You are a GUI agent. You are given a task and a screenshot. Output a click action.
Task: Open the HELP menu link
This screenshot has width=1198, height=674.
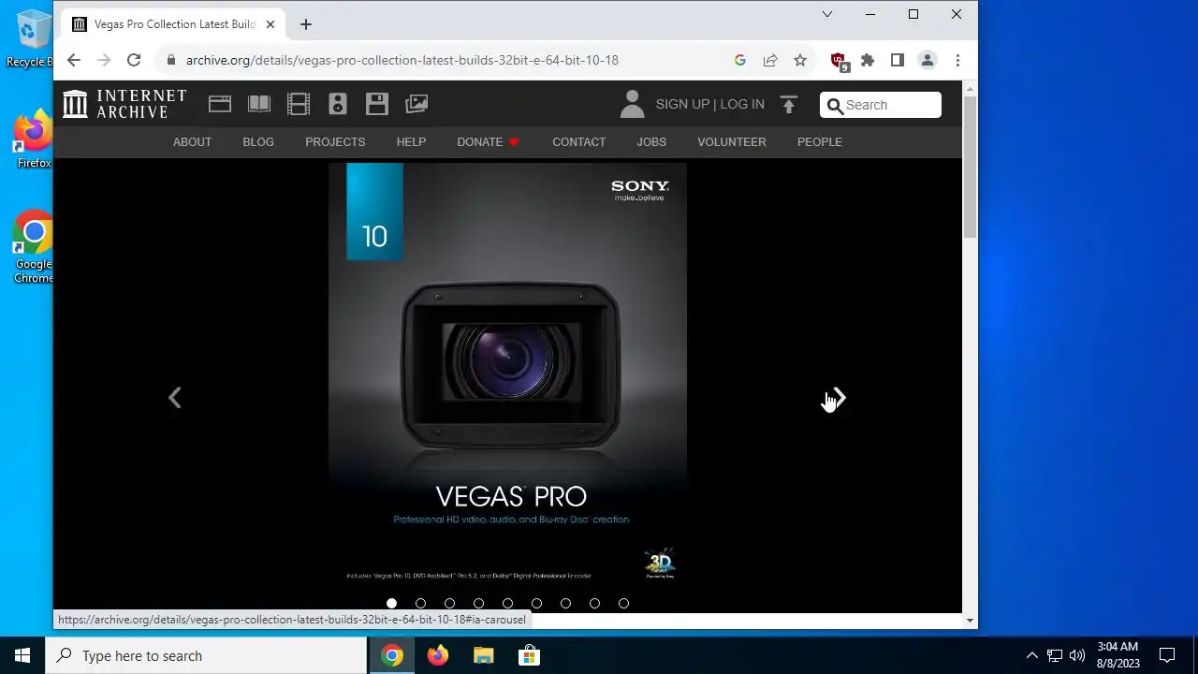(411, 142)
